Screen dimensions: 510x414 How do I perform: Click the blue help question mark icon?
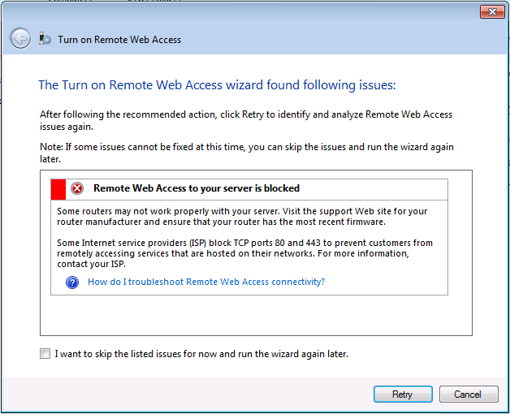point(72,282)
